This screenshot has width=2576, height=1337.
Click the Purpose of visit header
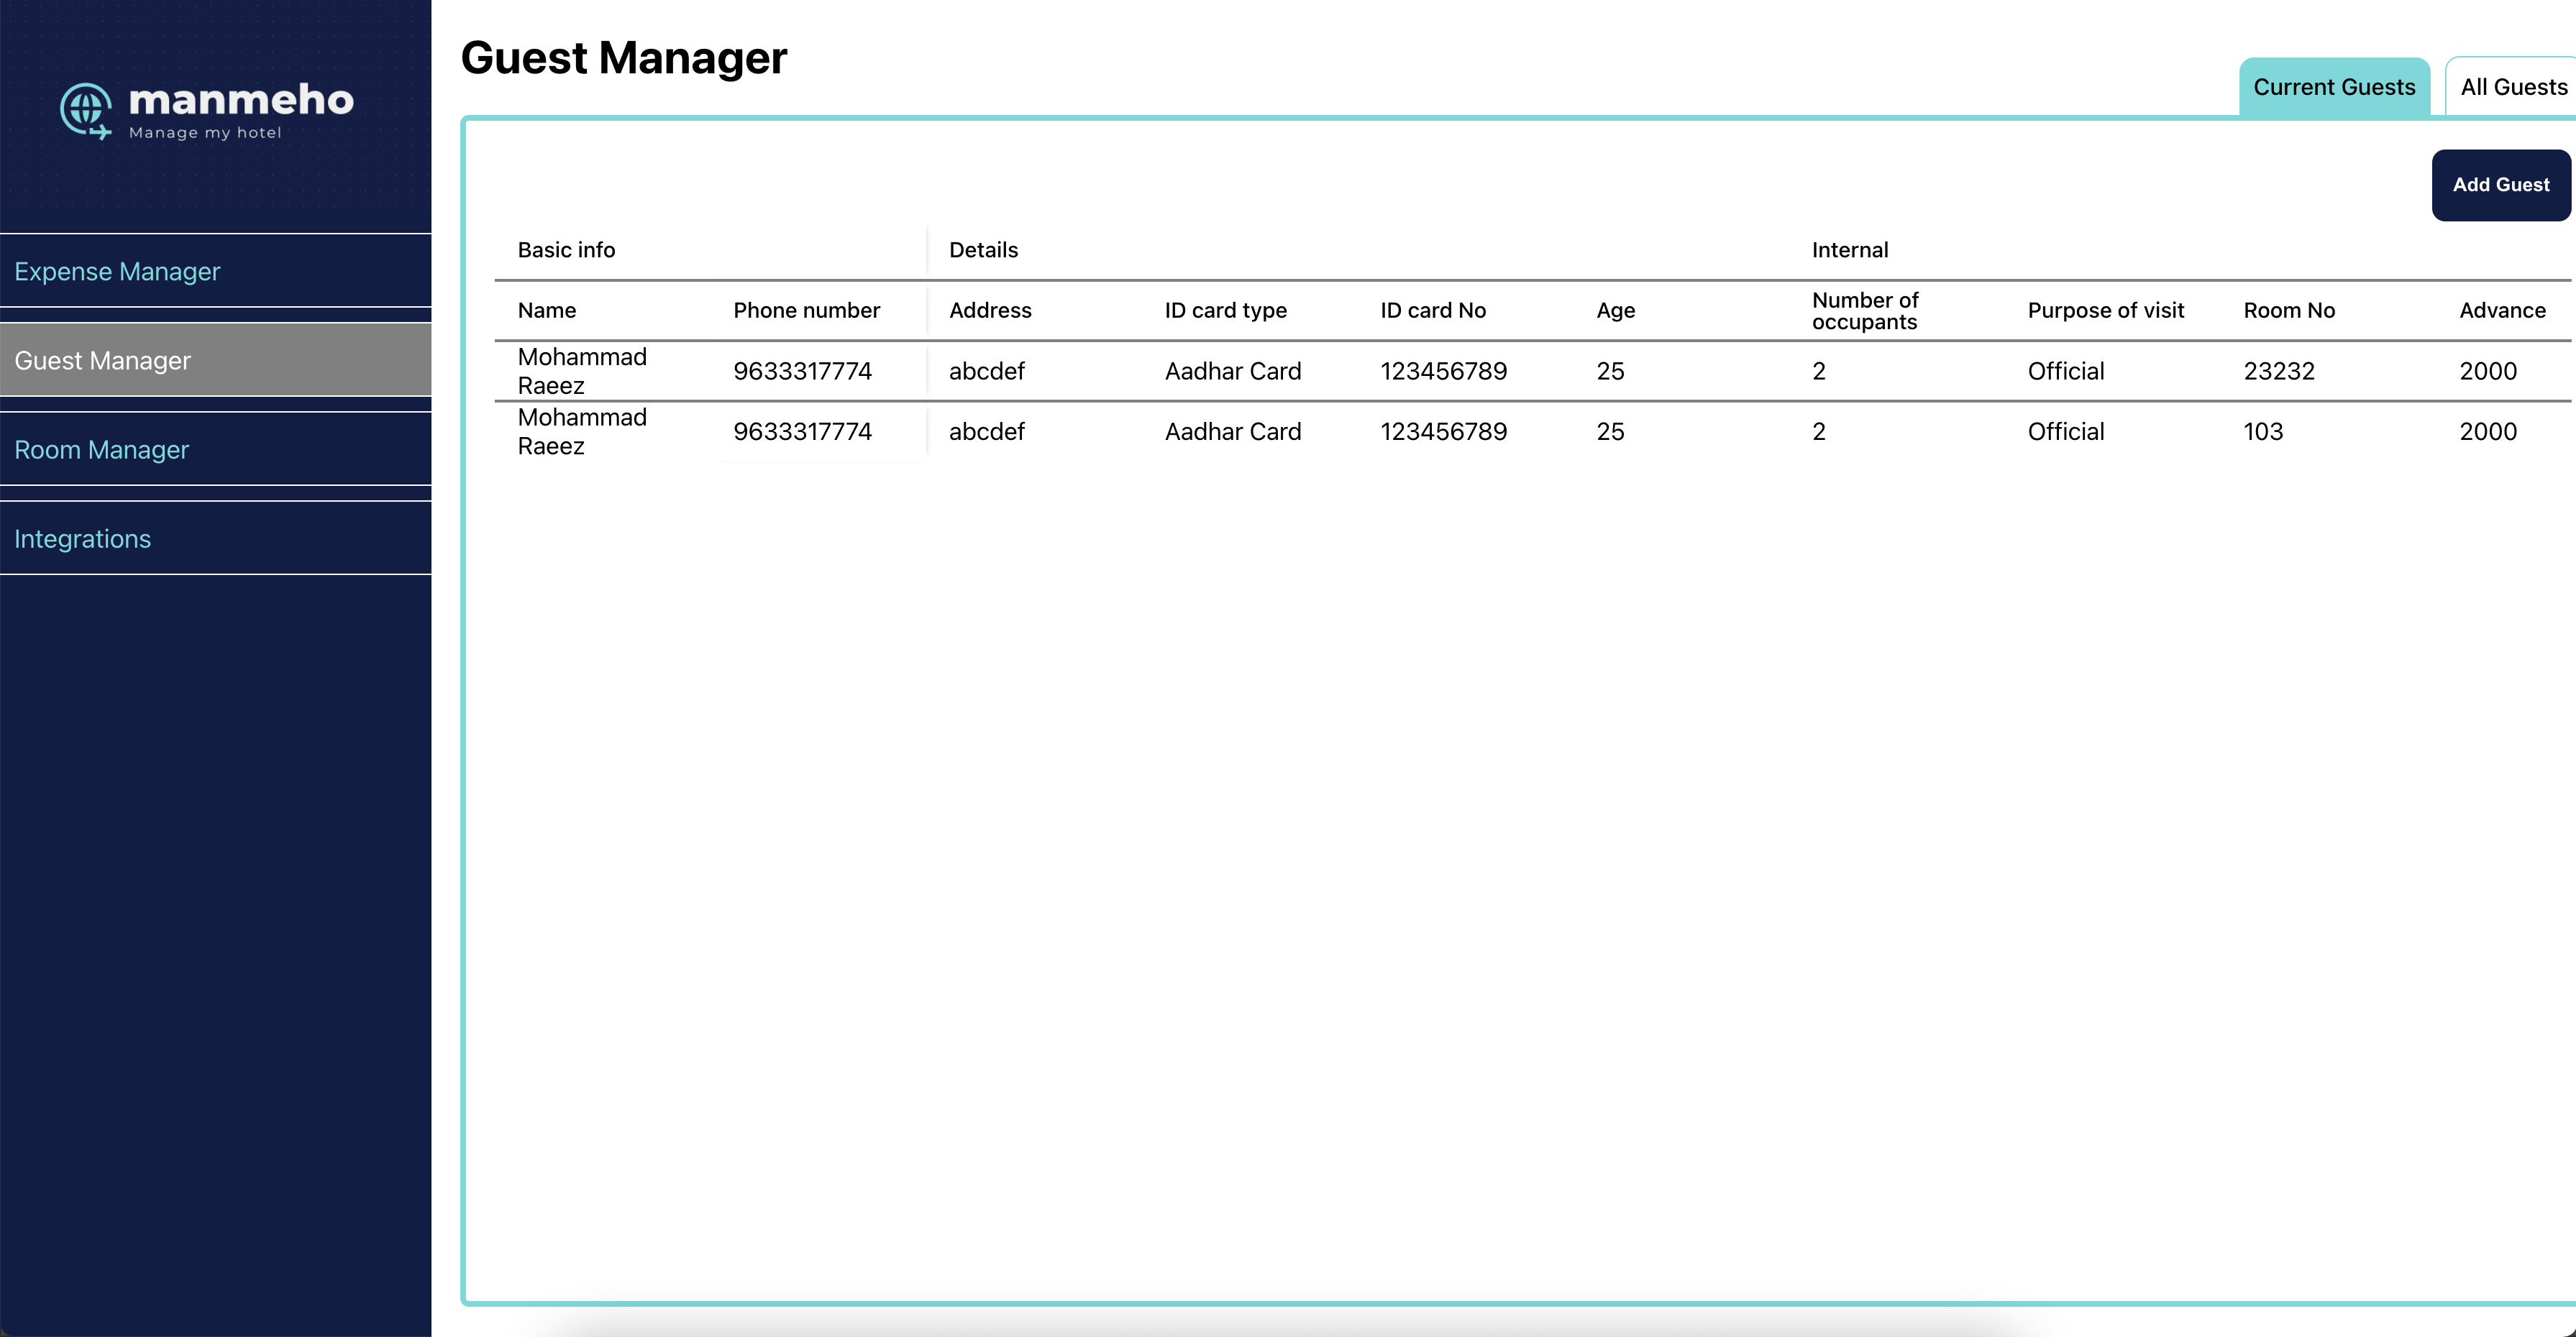tap(2105, 310)
